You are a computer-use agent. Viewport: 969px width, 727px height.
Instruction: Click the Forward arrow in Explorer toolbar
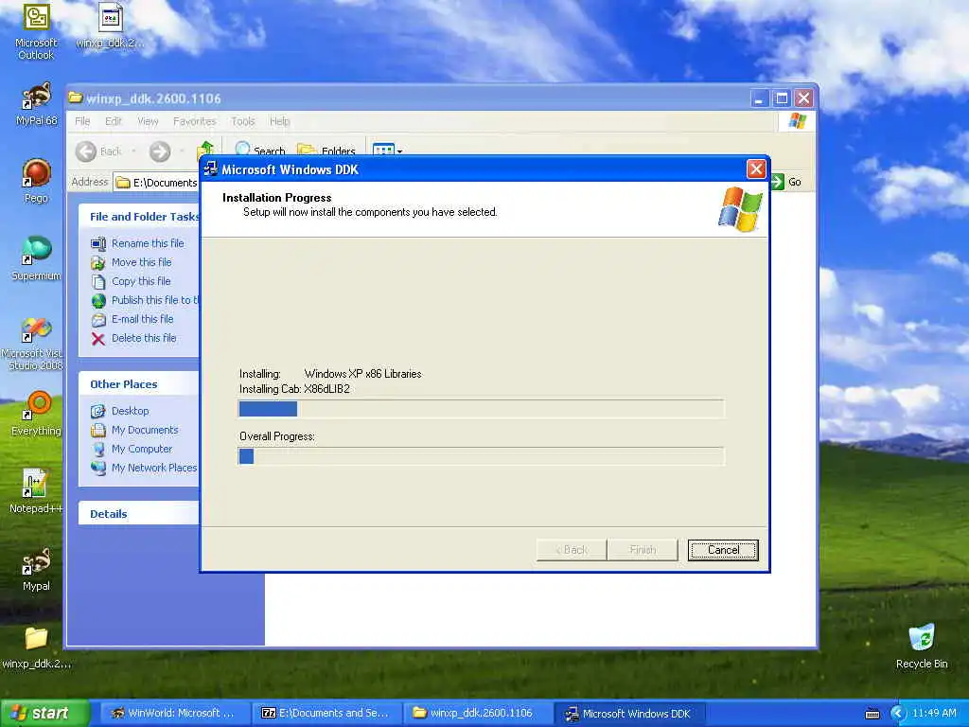(x=159, y=151)
